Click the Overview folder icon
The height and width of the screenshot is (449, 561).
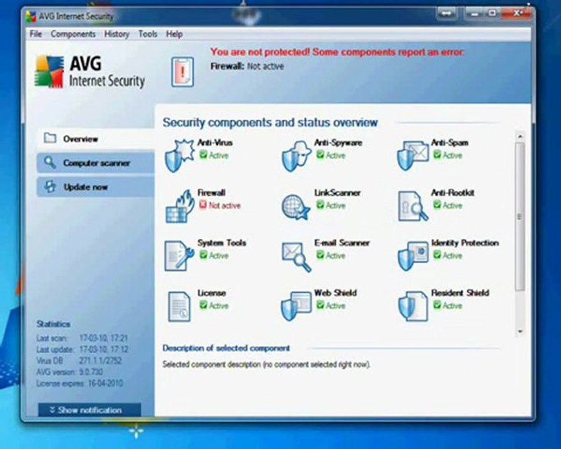(50, 138)
